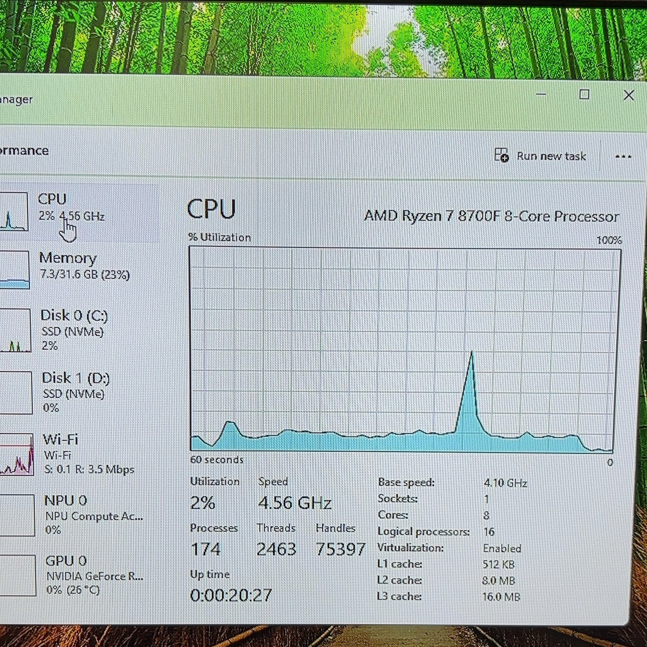Switch to the Wi-Fi performance entry
Image resolution: width=647 pixels, height=647 pixels.
tap(78, 454)
